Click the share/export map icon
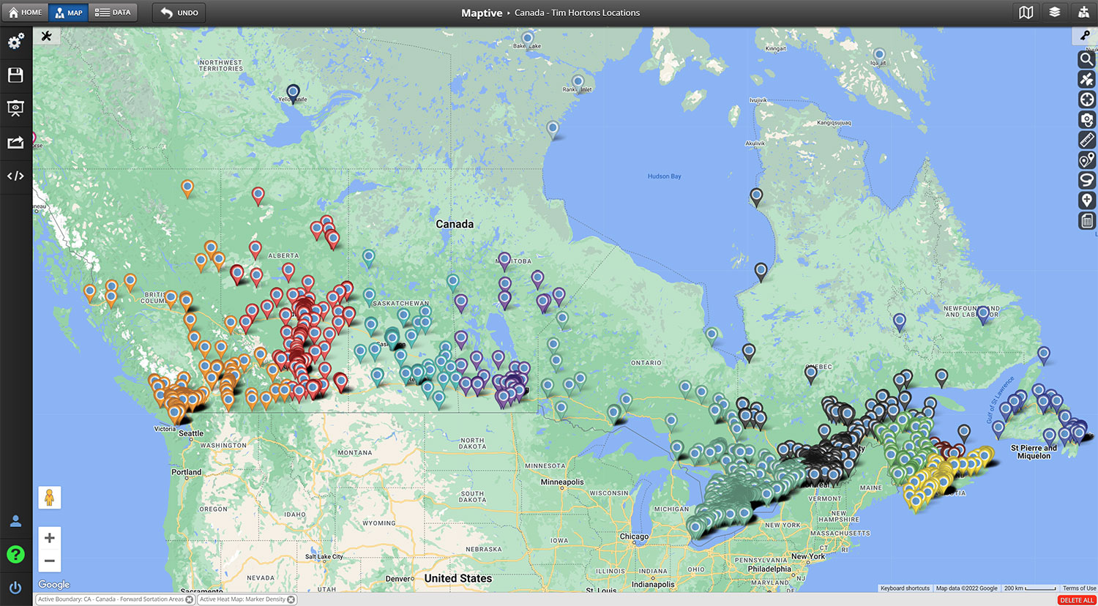The image size is (1098, 606). pyautogui.click(x=15, y=142)
